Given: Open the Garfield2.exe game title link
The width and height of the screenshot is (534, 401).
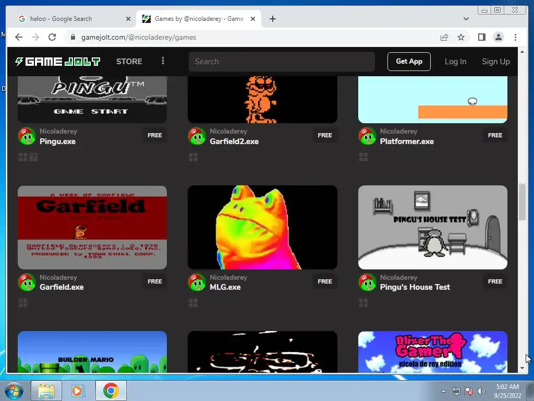Looking at the screenshot, I should [234, 141].
